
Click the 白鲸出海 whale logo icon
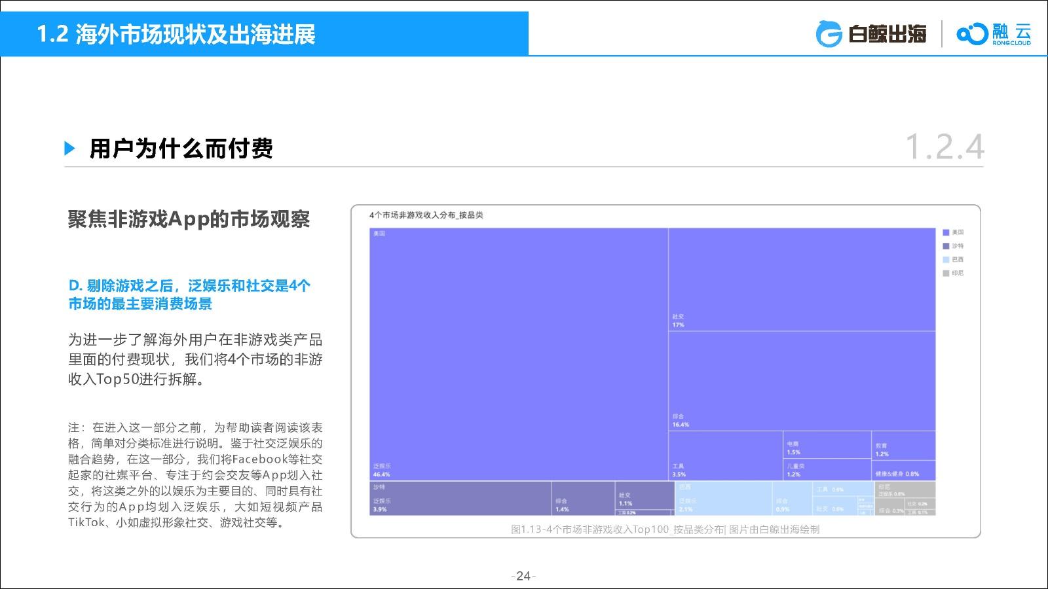(x=829, y=34)
